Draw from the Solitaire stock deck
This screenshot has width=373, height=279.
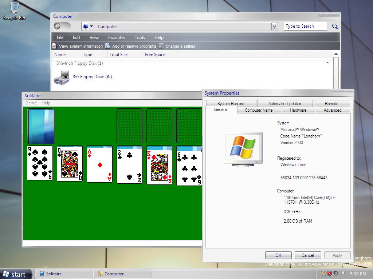[x=41, y=126]
